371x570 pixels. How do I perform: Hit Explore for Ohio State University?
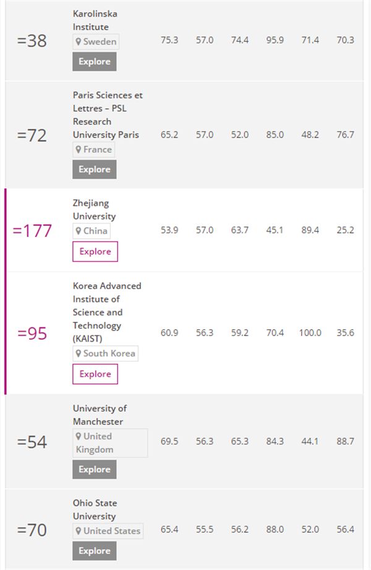click(x=95, y=551)
